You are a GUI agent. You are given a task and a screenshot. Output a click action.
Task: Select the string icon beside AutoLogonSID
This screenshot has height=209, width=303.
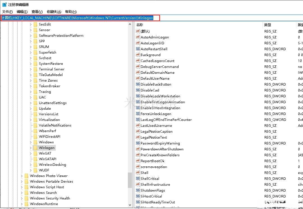point(138,43)
